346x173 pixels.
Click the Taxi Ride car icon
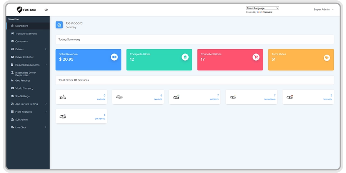tap(120, 97)
